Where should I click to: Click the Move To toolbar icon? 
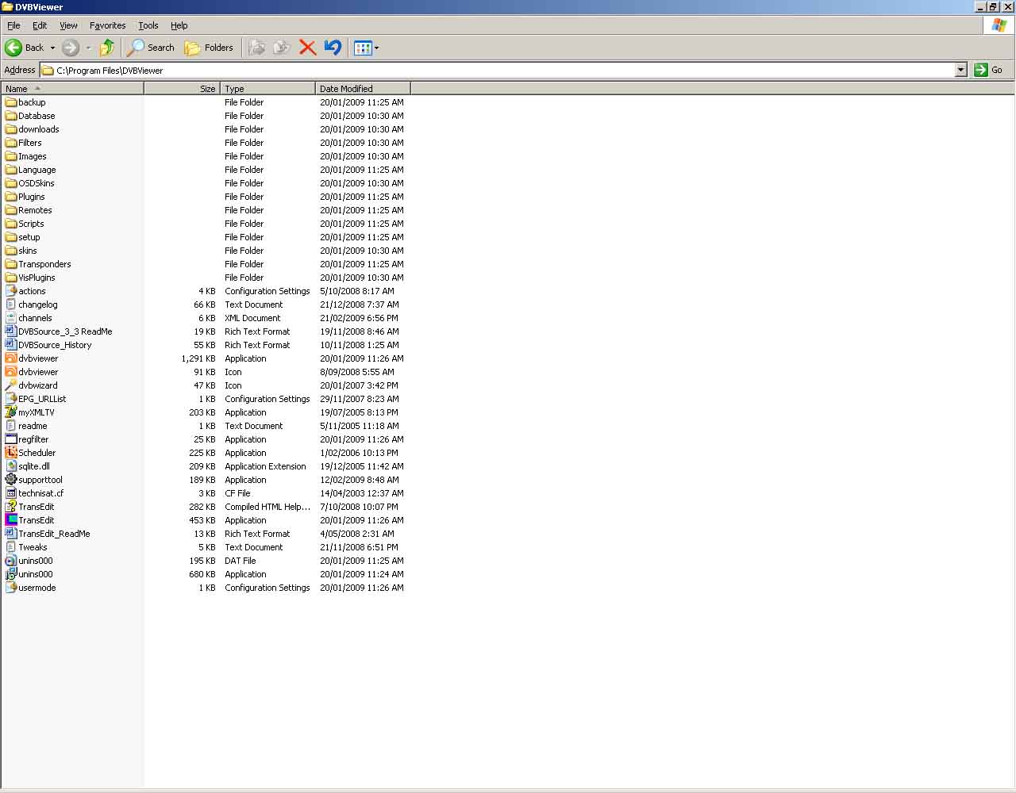[256, 48]
